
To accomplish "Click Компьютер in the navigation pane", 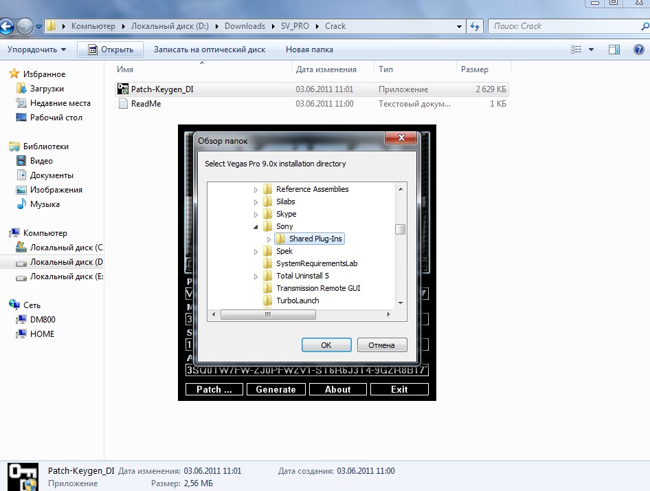I will point(45,233).
